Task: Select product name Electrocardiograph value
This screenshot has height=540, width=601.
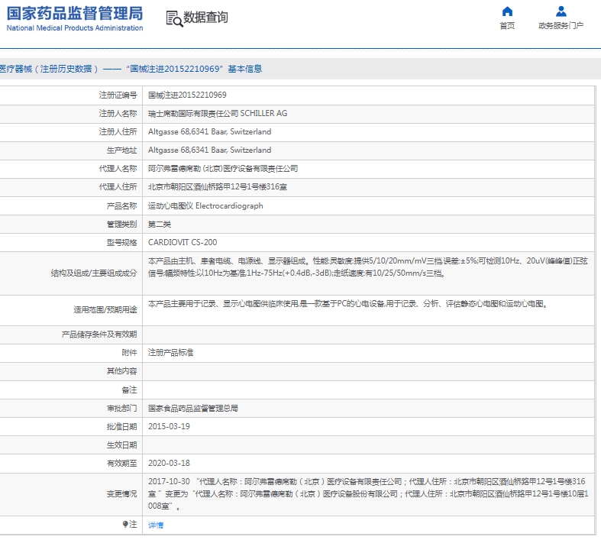Action: [205, 205]
